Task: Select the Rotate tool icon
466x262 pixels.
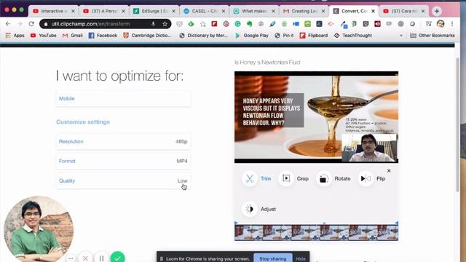Action: pos(323,178)
